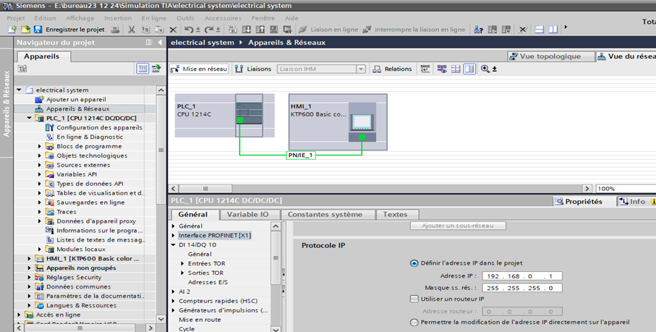This screenshot has height=332, width=656.
Task: Click the start runtime (RT) icon
Action: 287,30
